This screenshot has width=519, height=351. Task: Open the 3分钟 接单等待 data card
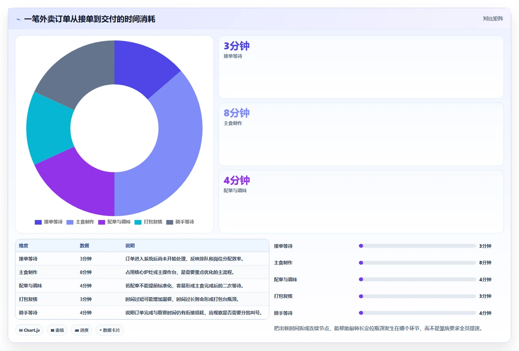[361, 67]
